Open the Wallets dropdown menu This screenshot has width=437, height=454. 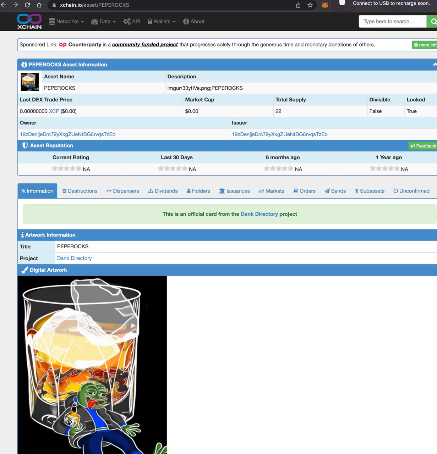click(x=162, y=21)
